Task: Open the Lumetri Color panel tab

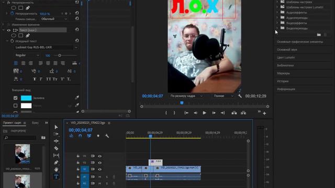Action: (x=286, y=57)
